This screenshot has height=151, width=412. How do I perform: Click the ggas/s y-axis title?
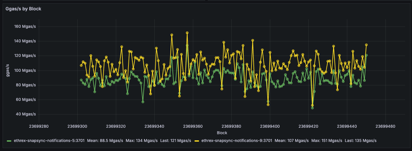click(x=9, y=70)
